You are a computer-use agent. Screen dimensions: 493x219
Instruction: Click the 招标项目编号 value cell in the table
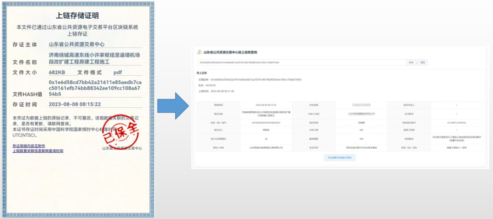click(x=456, y=122)
